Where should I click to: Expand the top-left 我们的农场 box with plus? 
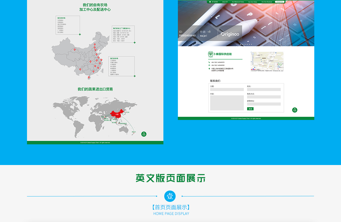tap(80, 35)
